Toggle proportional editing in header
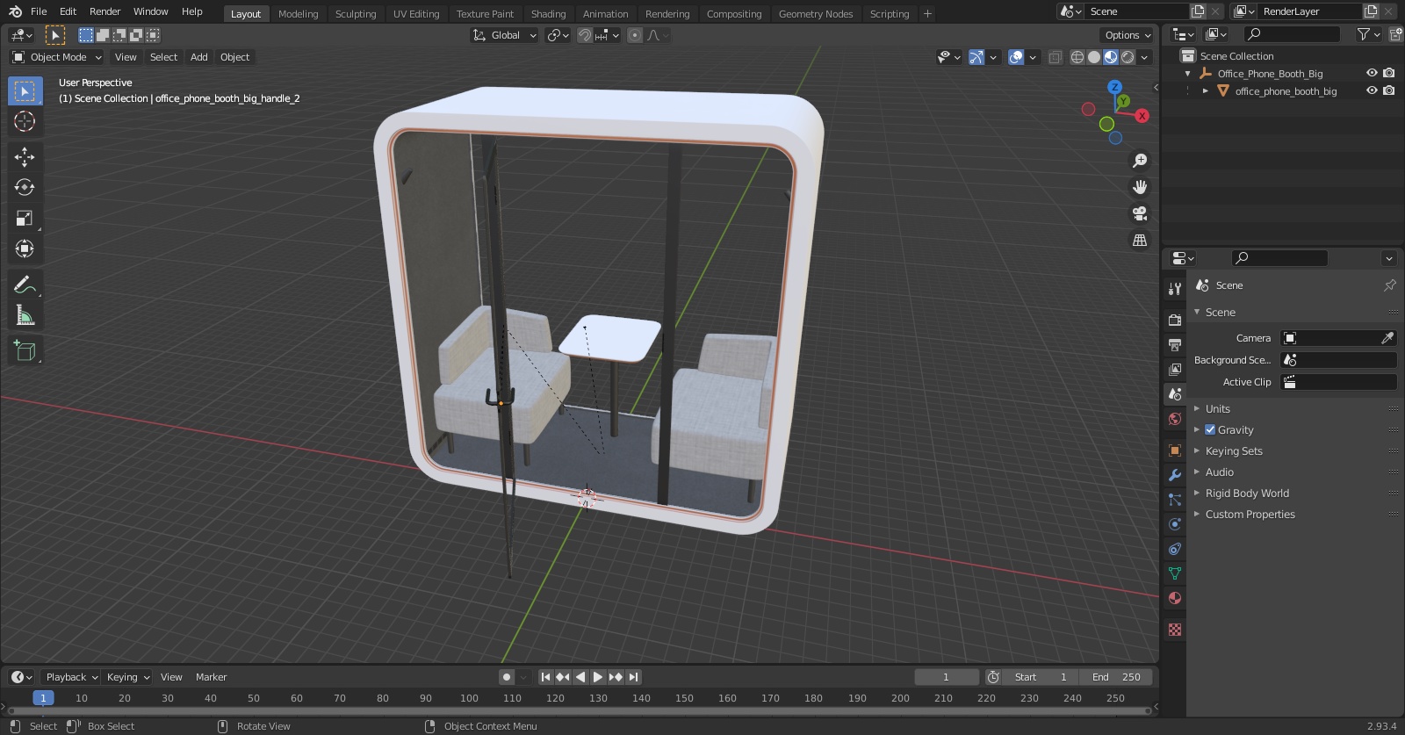 (635, 35)
